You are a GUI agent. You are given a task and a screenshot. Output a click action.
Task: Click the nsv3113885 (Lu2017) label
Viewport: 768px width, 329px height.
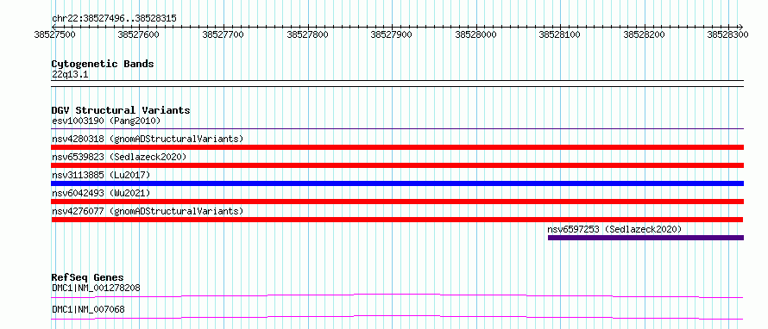pyautogui.click(x=101, y=175)
